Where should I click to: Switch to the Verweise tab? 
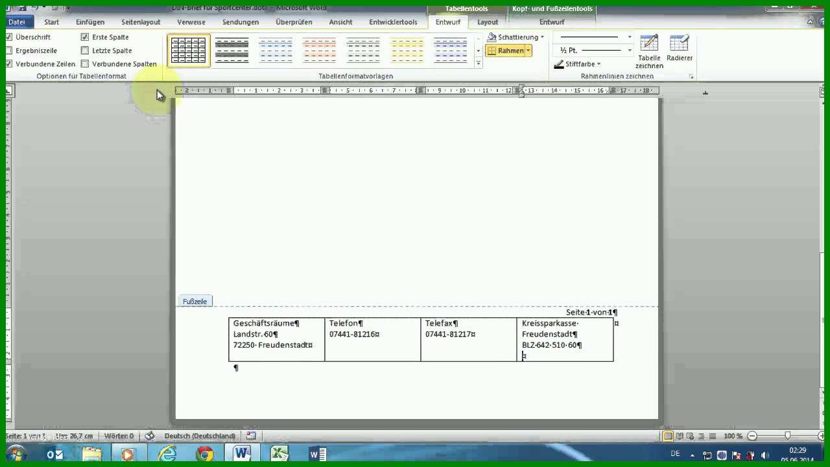[x=191, y=22]
